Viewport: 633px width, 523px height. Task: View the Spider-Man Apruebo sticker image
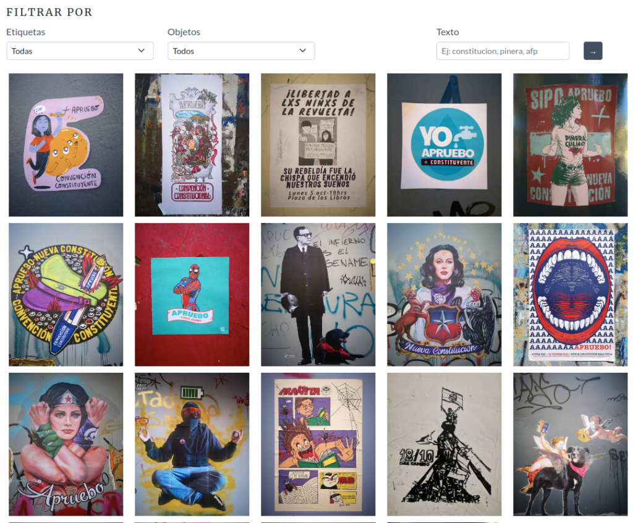tap(192, 295)
